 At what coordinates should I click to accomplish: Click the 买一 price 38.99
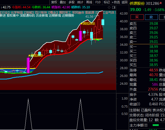pos(153,47)
